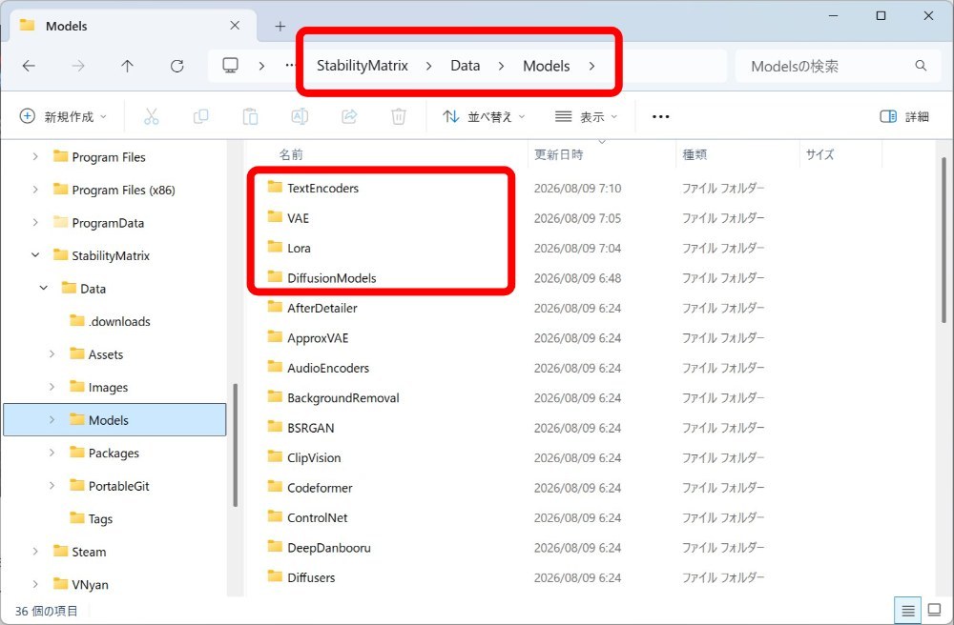Select the BackgroundRemoval folder name
Image resolution: width=954 pixels, height=625 pixels.
click(x=343, y=398)
